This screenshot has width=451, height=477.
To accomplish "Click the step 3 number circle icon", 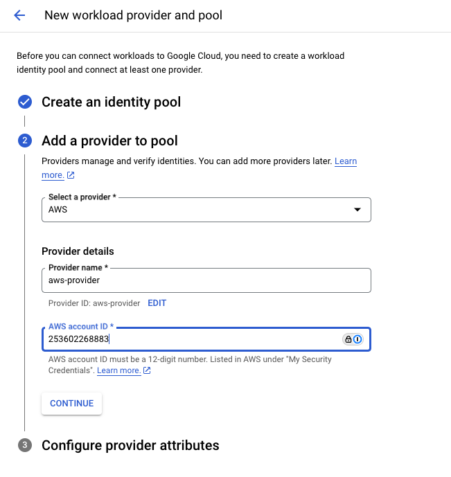I will click(25, 445).
